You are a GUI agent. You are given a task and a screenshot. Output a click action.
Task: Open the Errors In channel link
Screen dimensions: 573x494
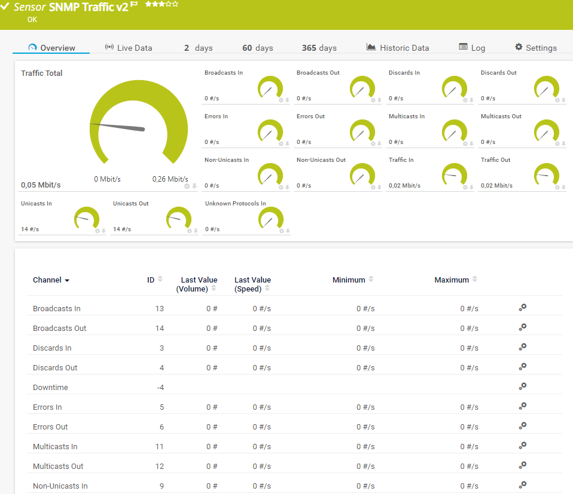click(x=47, y=407)
